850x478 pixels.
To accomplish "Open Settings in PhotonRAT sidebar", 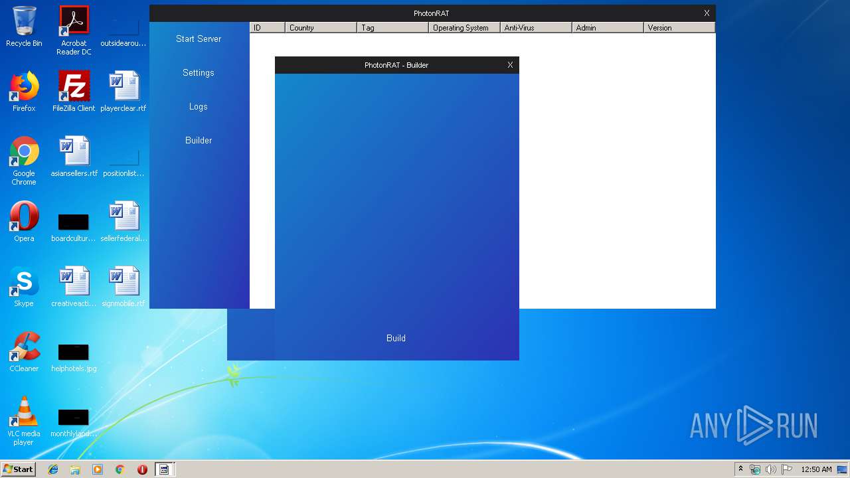I will coord(199,72).
